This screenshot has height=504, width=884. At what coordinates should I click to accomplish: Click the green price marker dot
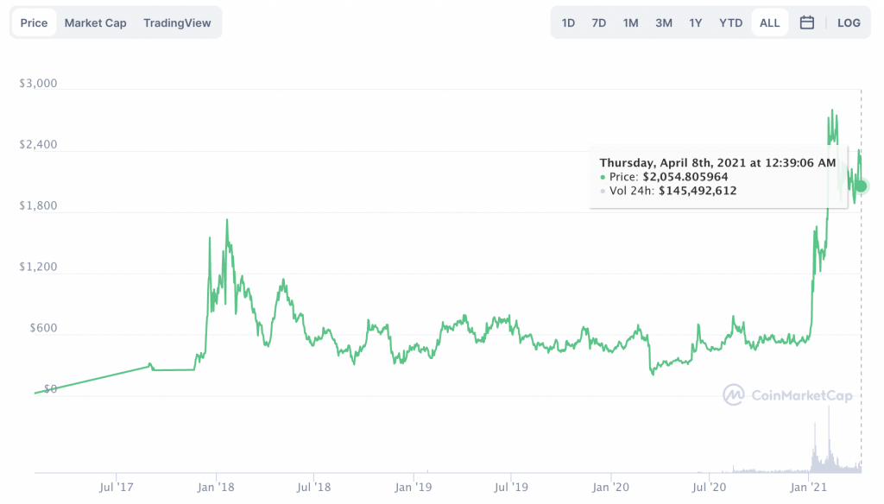[861, 186]
